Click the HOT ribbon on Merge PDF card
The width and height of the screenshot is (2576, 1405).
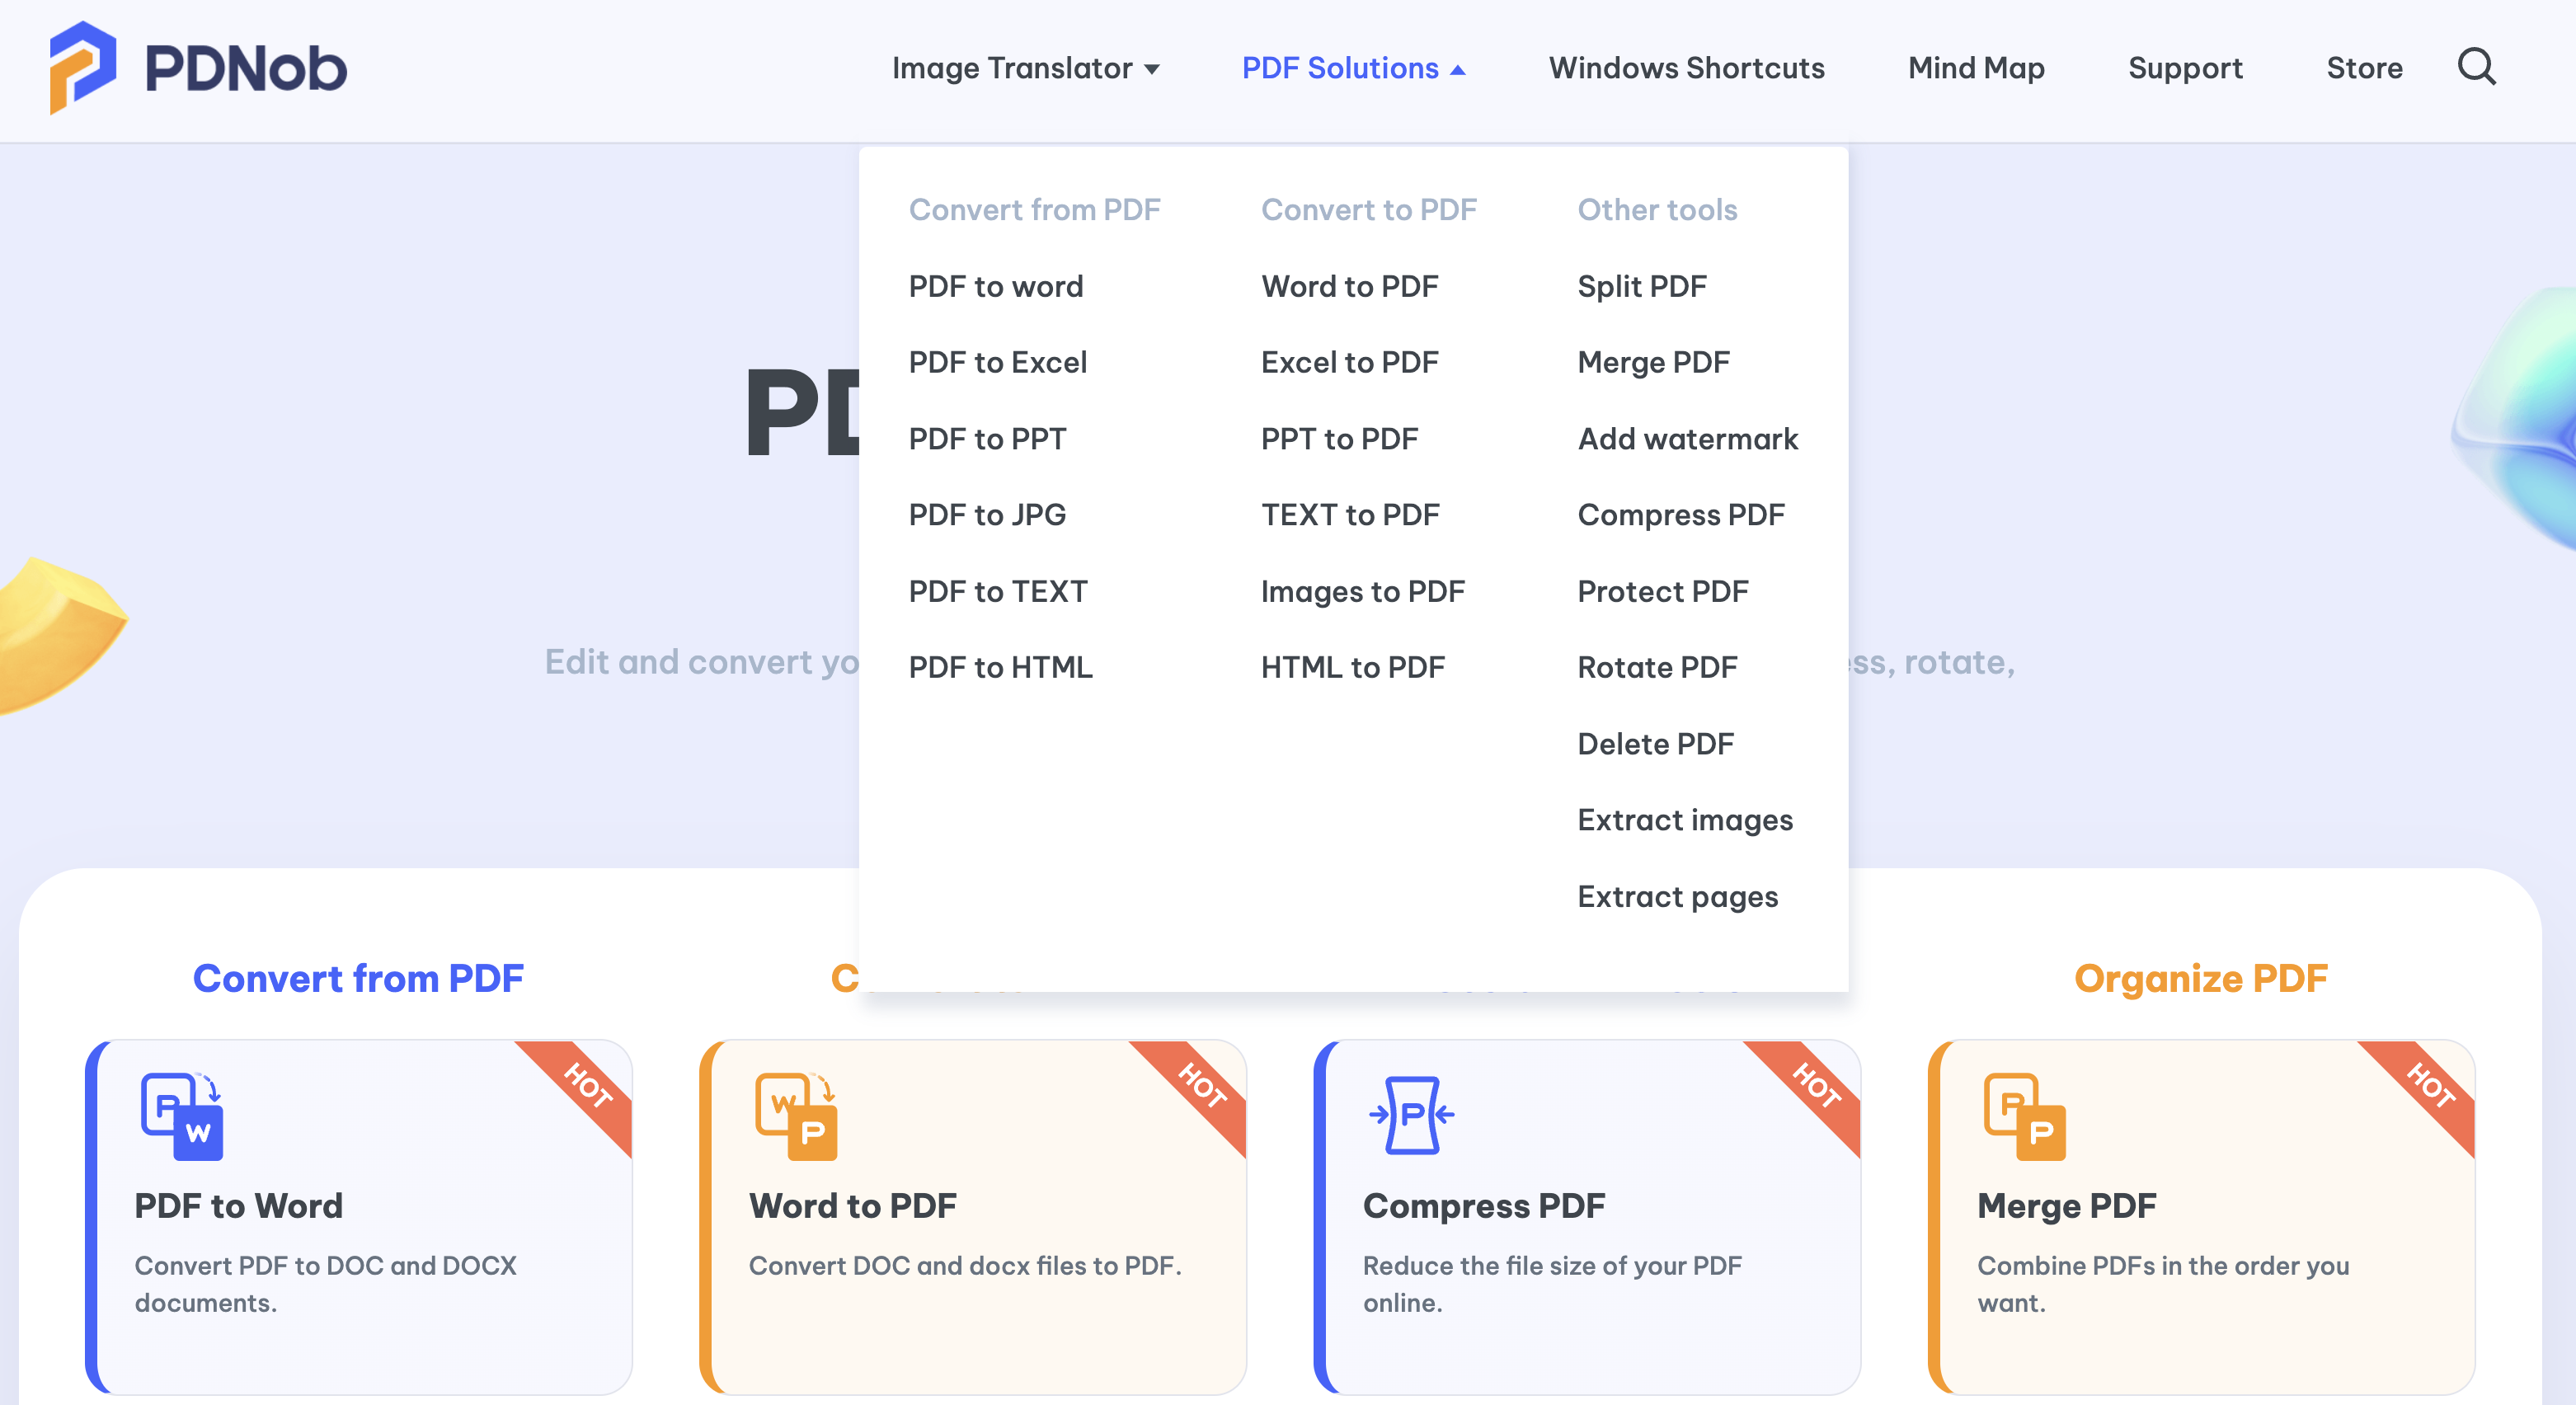click(x=2429, y=1087)
